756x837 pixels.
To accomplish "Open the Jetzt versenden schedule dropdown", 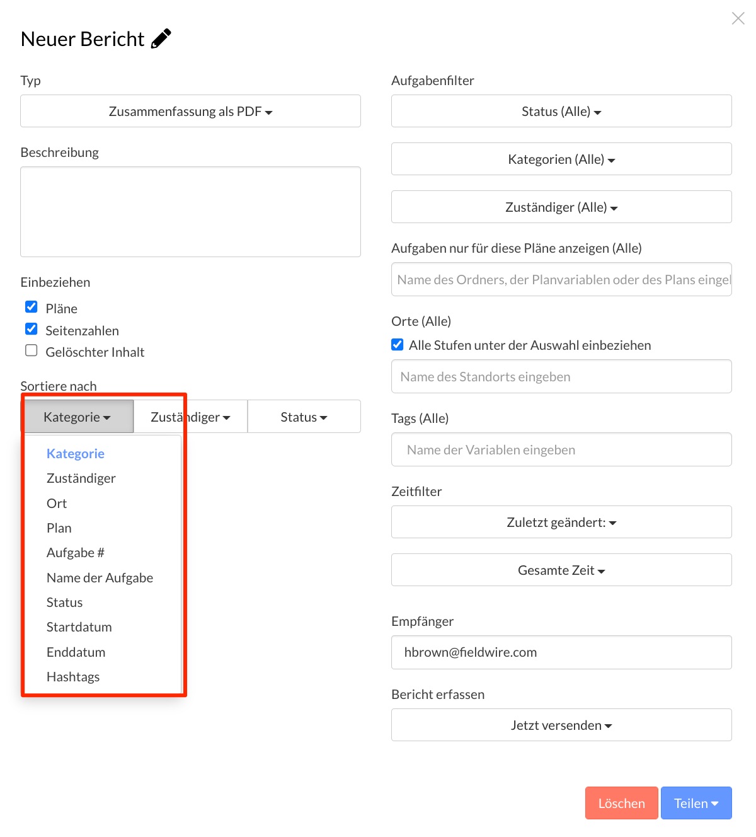I will 561,725.
